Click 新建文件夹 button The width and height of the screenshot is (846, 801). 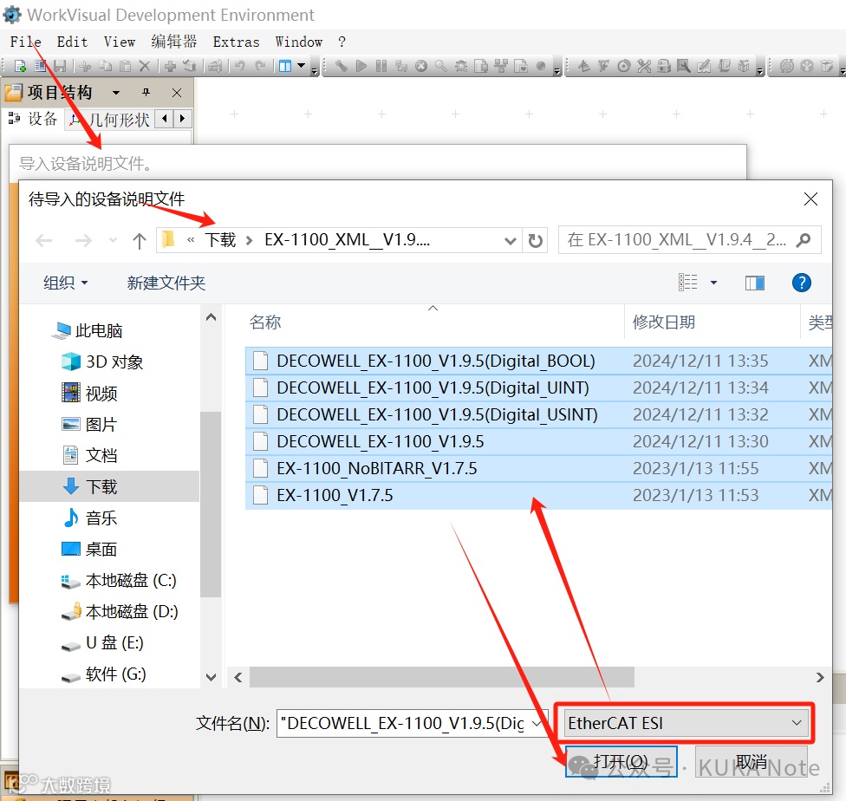[166, 283]
